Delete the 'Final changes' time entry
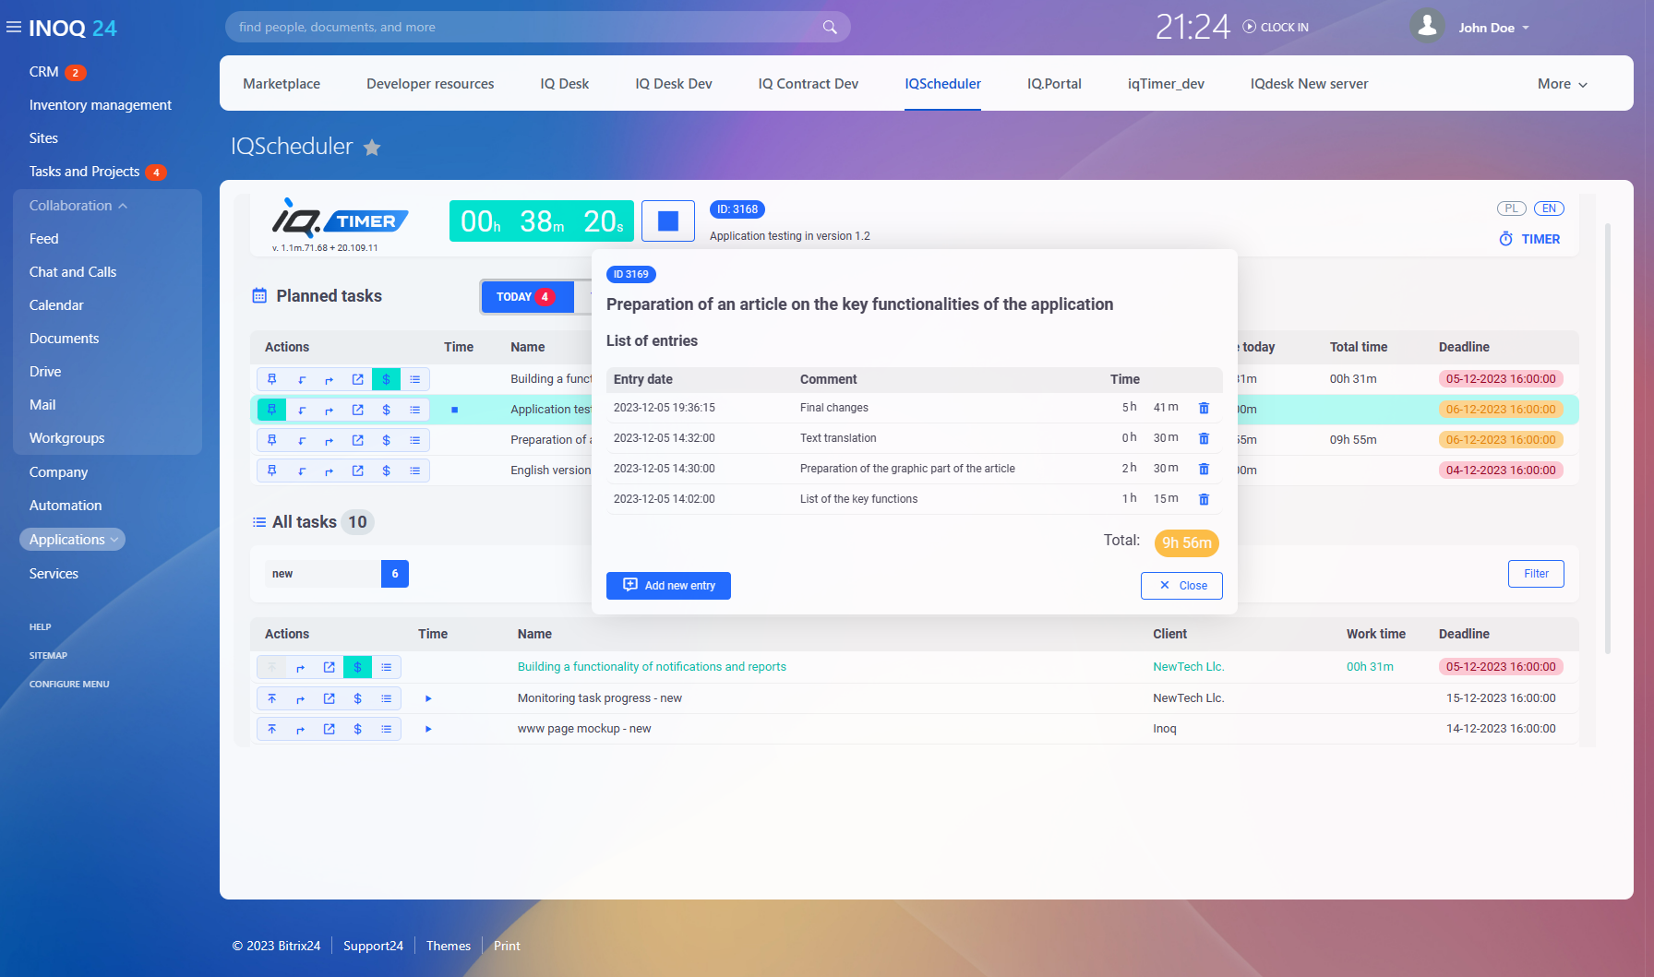 pyautogui.click(x=1204, y=408)
